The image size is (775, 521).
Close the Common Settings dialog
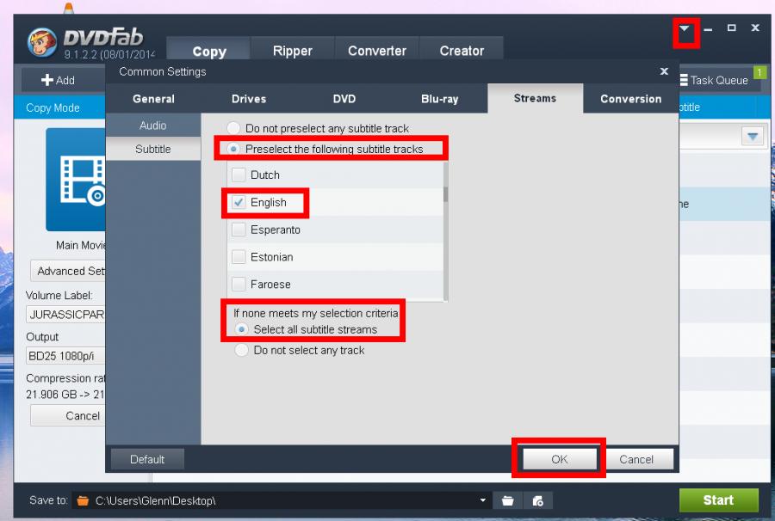[x=664, y=71]
